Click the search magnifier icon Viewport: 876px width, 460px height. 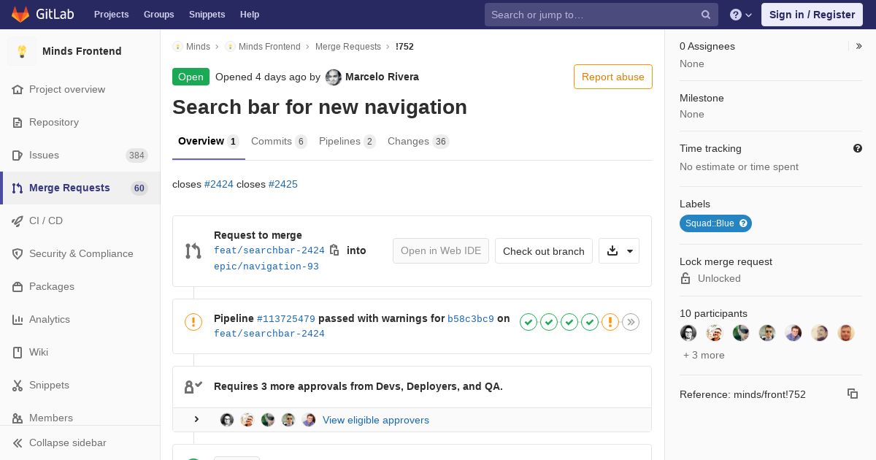tap(706, 15)
